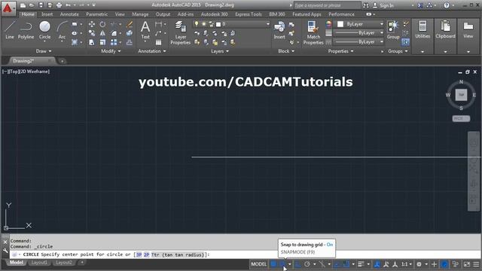
Task: Activate the Stretch tool
Action: click(x=92, y=42)
